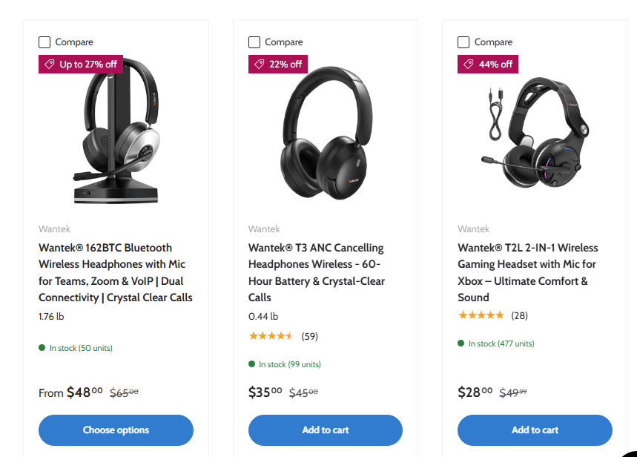Click the tag icon on 22% off badge
The image size is (637, 457).
(260, 65)
